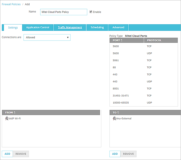Sort by PORT column arrow icon

point(122,40)
